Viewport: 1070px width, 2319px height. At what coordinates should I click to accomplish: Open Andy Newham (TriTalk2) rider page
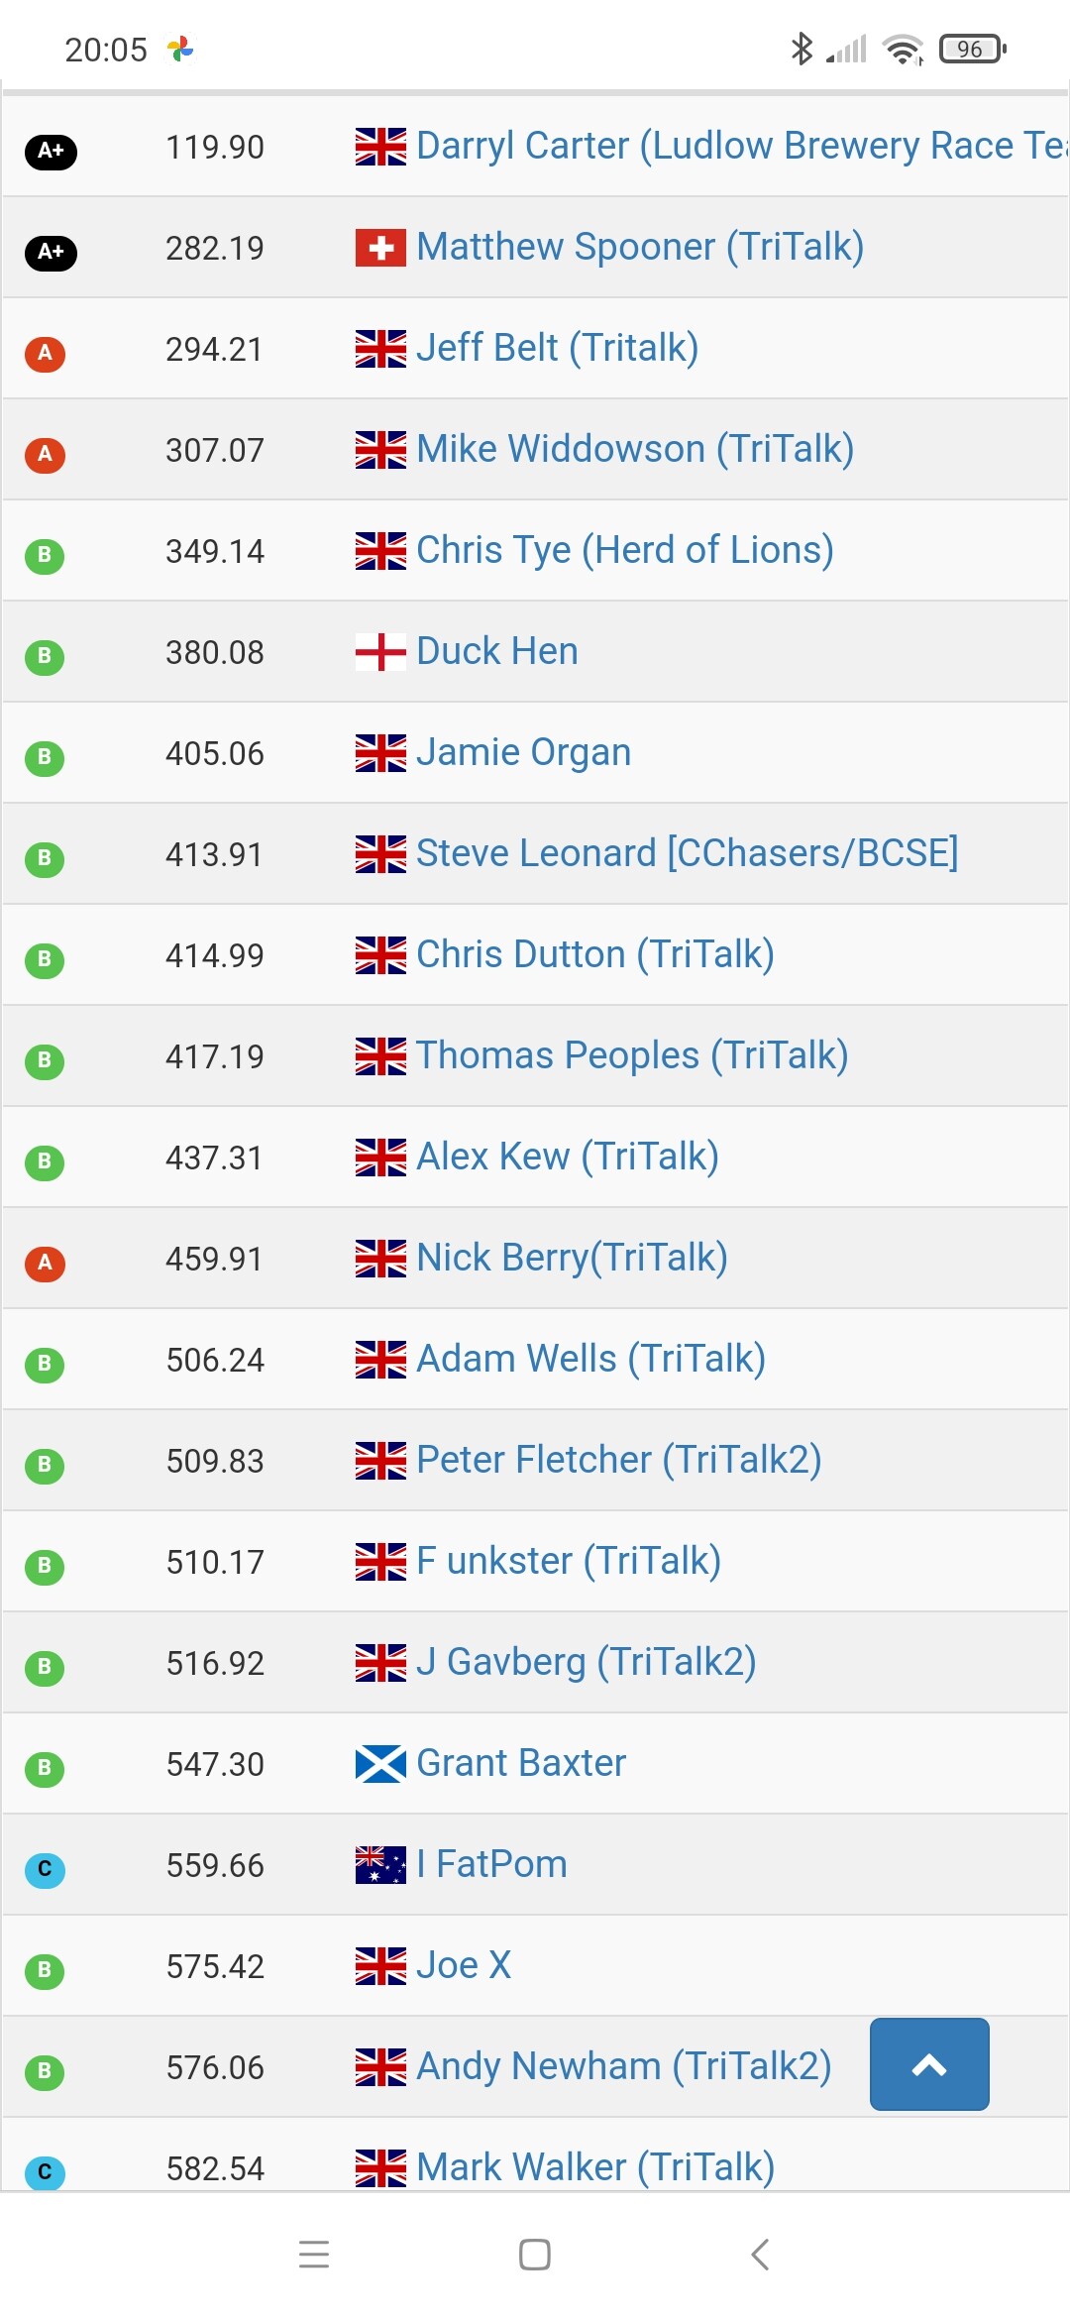point(623,2067)
